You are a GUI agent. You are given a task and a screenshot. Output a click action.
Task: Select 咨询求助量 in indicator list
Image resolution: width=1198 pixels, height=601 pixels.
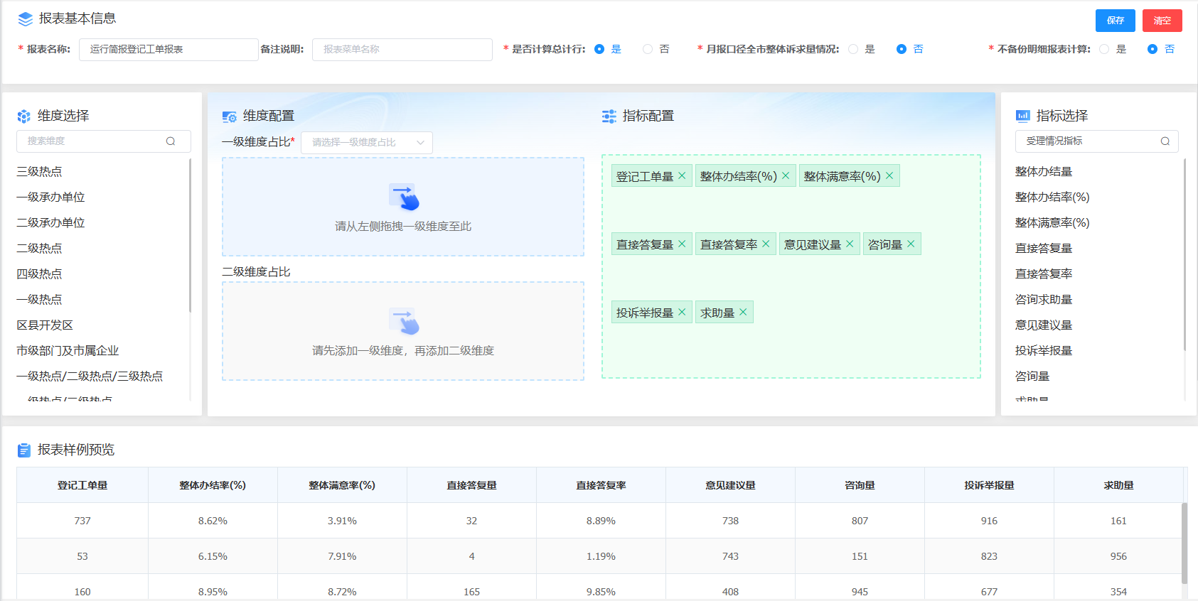click(1044, 299)
